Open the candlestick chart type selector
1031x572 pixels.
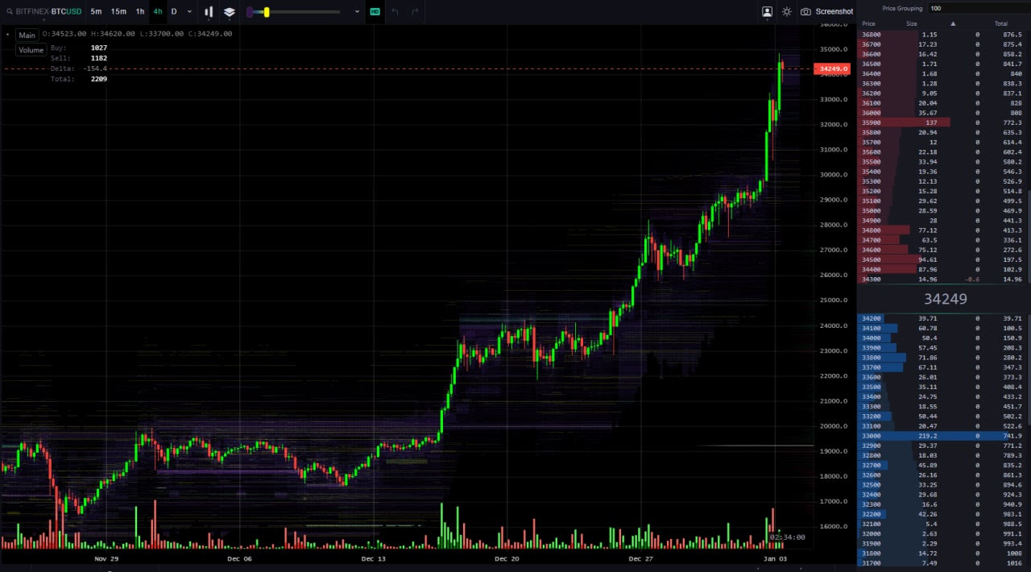[209, 12]
